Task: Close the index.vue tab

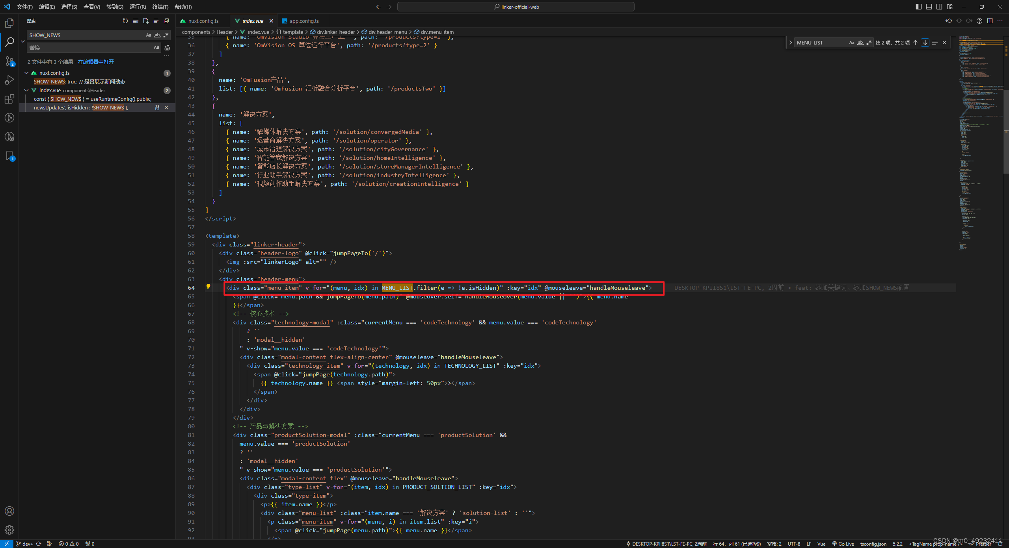Action: click(x=271, y=21)
